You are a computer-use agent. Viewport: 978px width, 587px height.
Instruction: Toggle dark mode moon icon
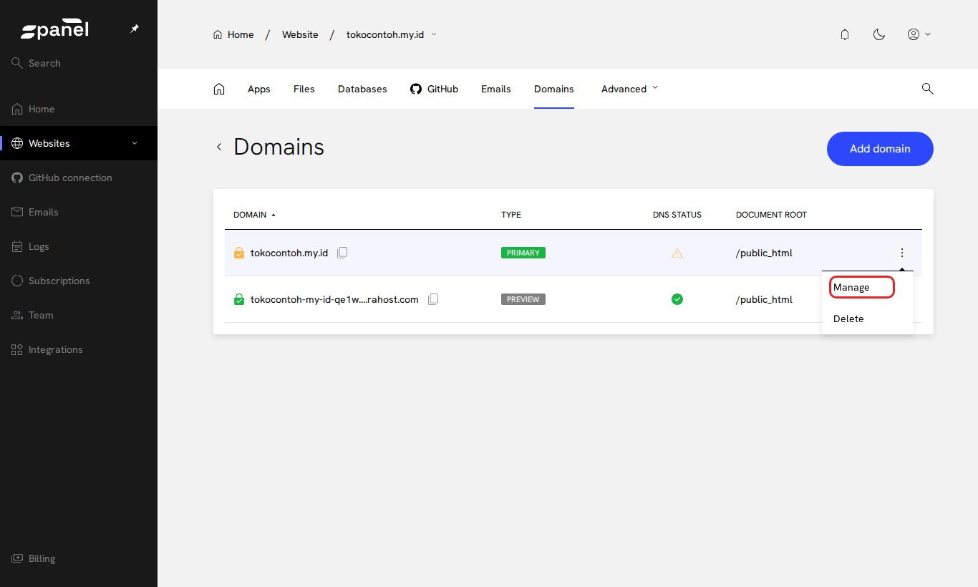point(879,34)
